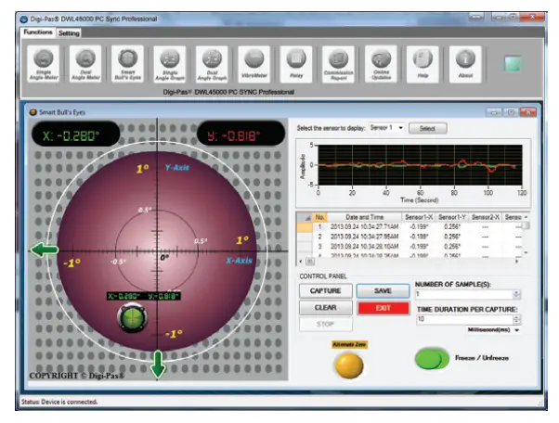Open the Sensor 1 dropdown

pyautogui.click(x=386, y=128)
